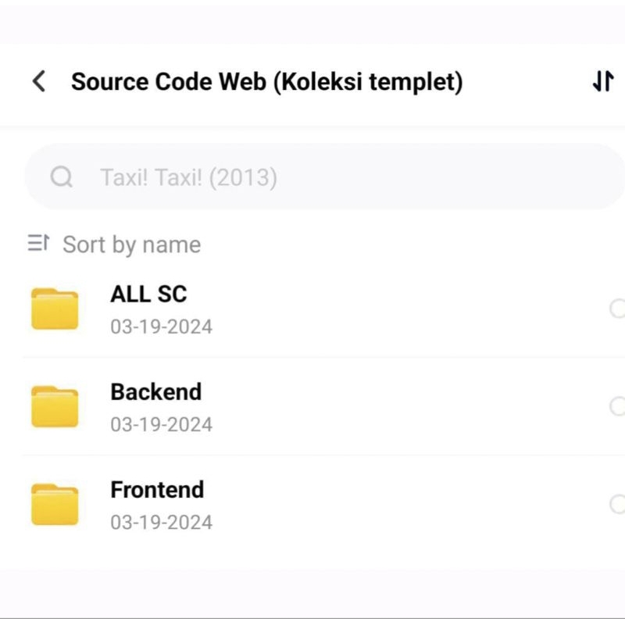Screen dimensions: 625x625
Task: Select the 'Source Code Web (Koleksi templet)' title
Action: pos(267,81)
